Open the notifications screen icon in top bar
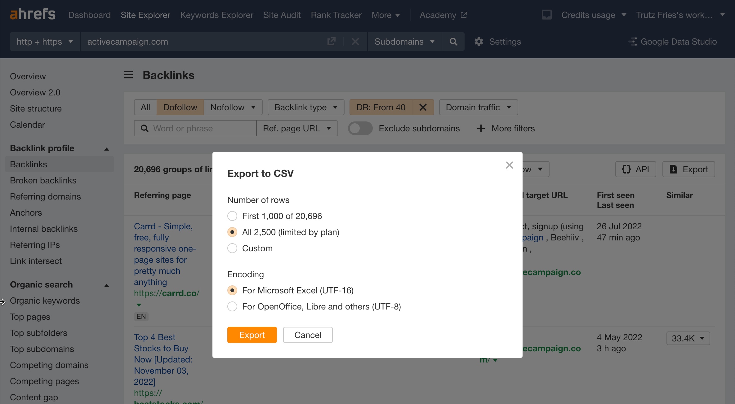735x404 pixels. 546,15
